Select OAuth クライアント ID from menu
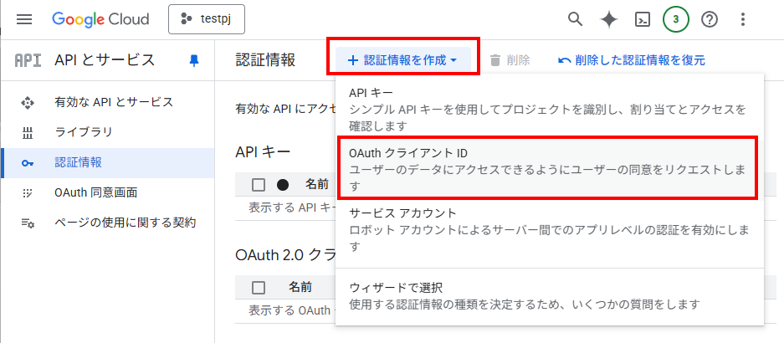Screen dimensions: 784x343 (547, 168)
